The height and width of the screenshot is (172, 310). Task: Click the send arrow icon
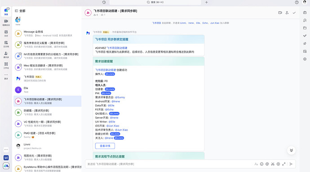pos(291,164)
